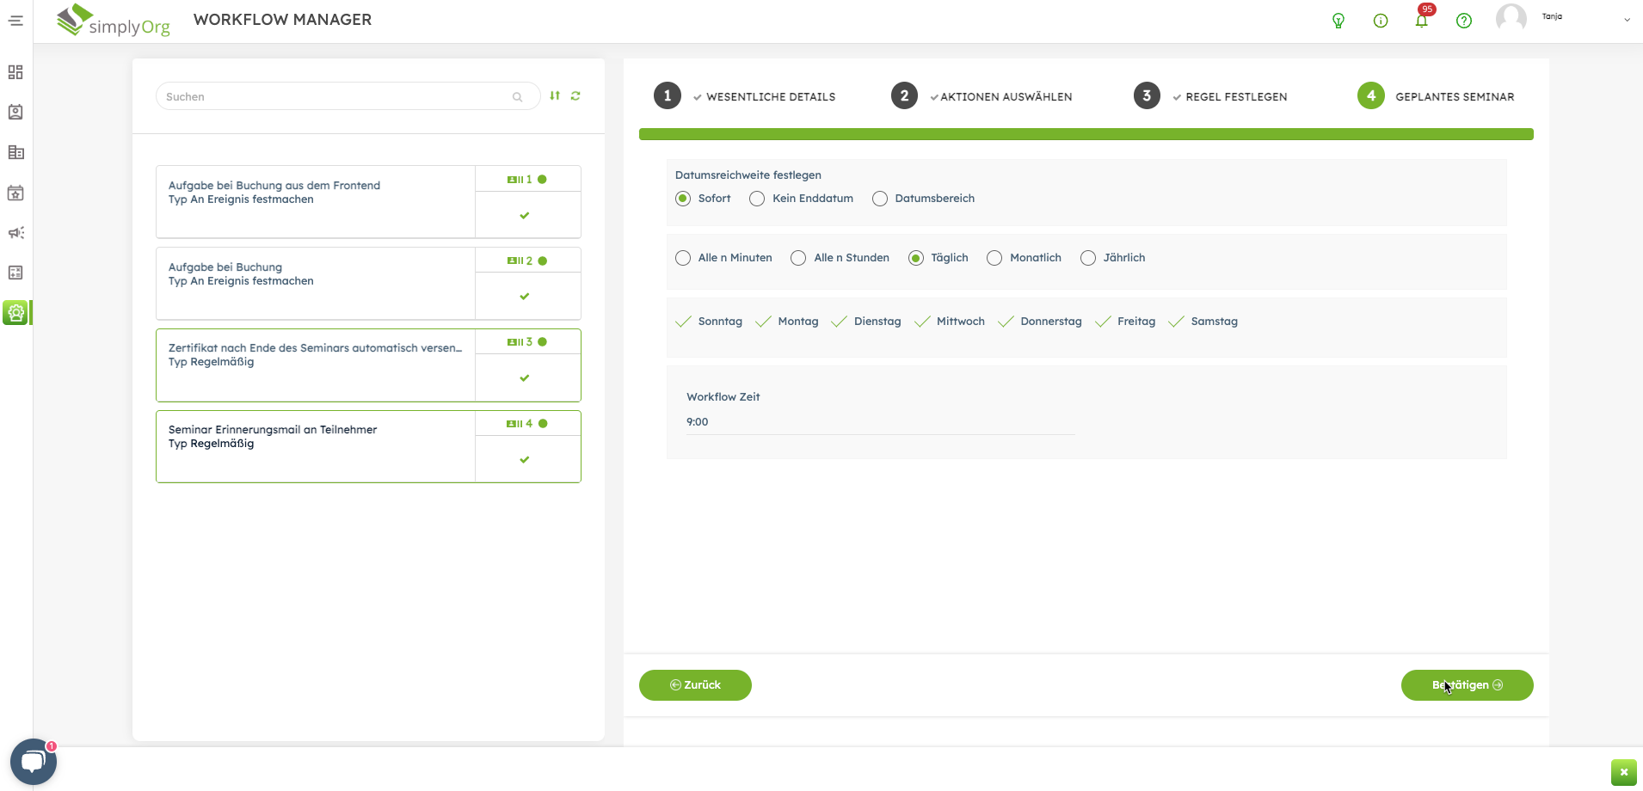Click the info circle icon in header
Image resolution: width=1643 pixels, height=791 pixels.
coord(1380,21)
